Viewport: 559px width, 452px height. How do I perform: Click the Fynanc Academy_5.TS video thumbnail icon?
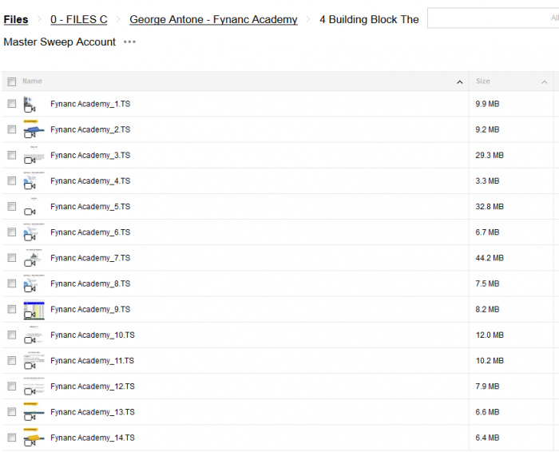34,206
